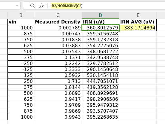Click the IRN AVG (uV) header cell
This screenshot has height=124, width=165.
138,22
